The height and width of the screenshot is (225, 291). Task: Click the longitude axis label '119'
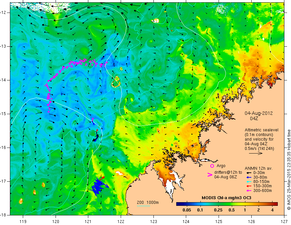click(23, 221)
